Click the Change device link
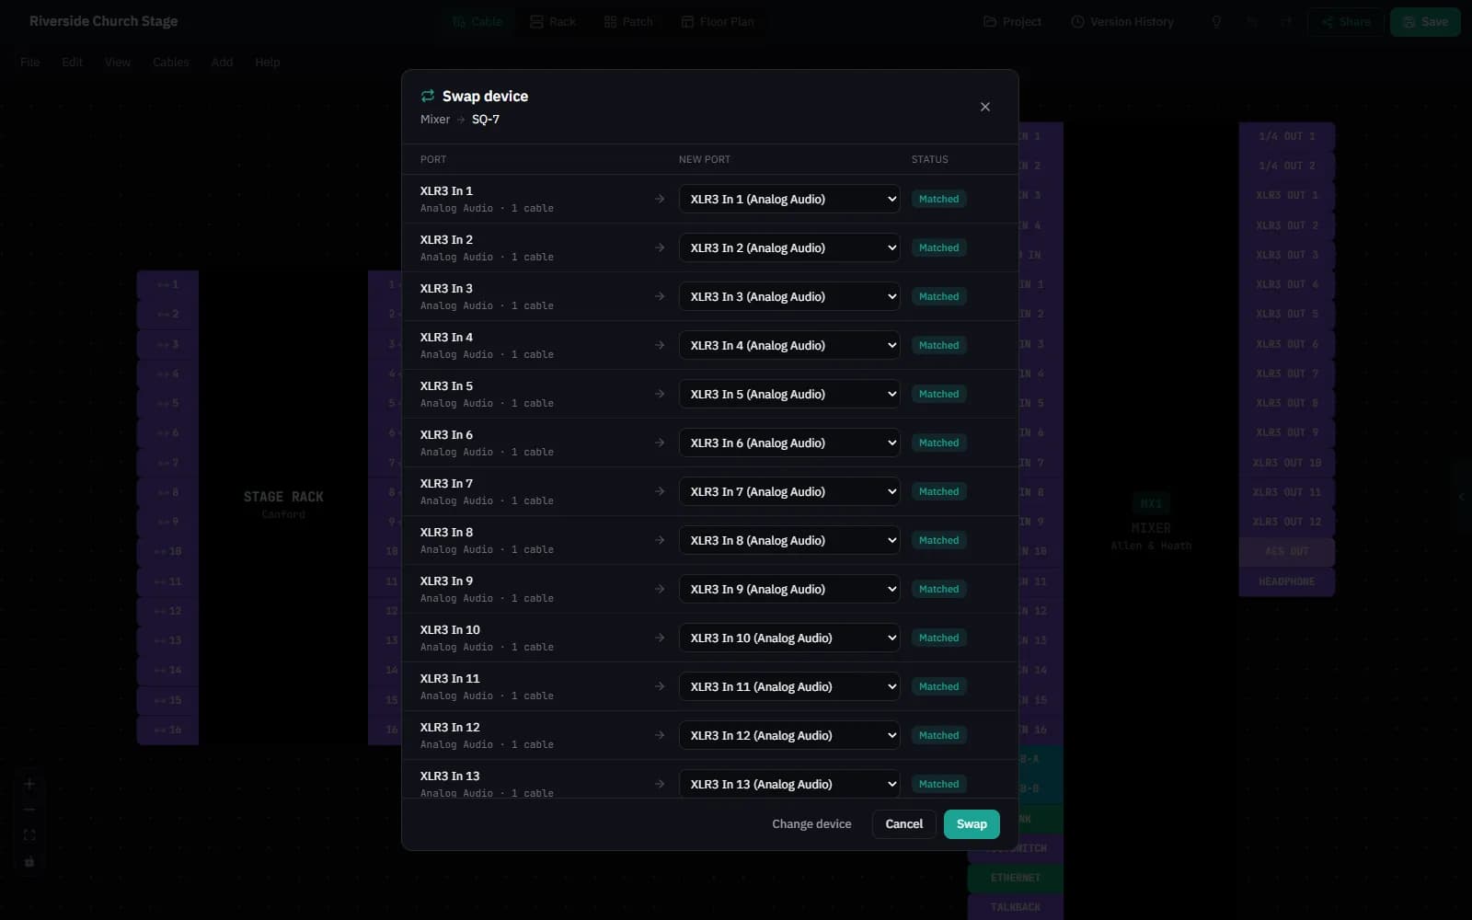The height and width of the screenshot is (920, 1472). [811, 824]
